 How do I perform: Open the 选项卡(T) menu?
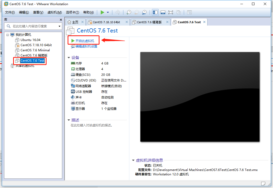pos(72,12)
